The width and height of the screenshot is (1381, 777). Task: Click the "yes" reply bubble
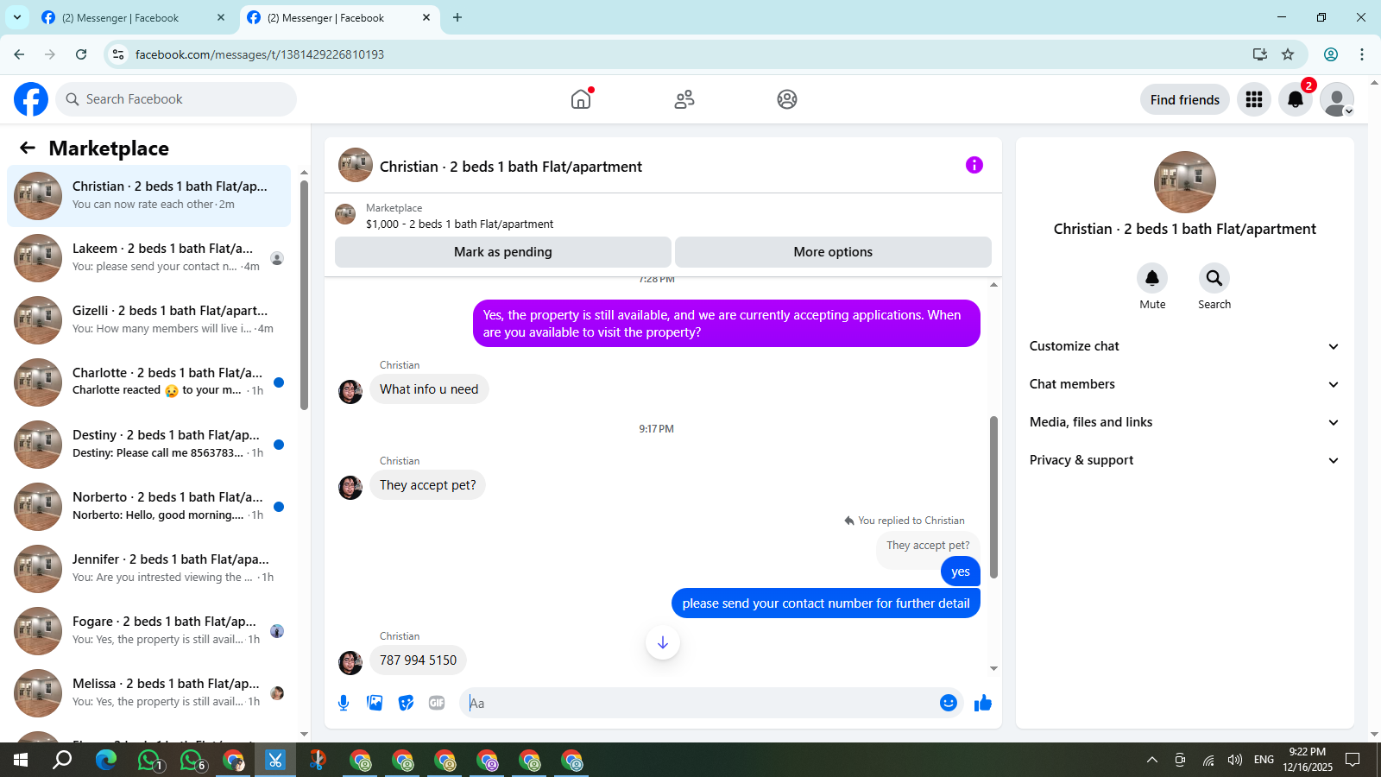pyautogui.click(x=961, y=572)
